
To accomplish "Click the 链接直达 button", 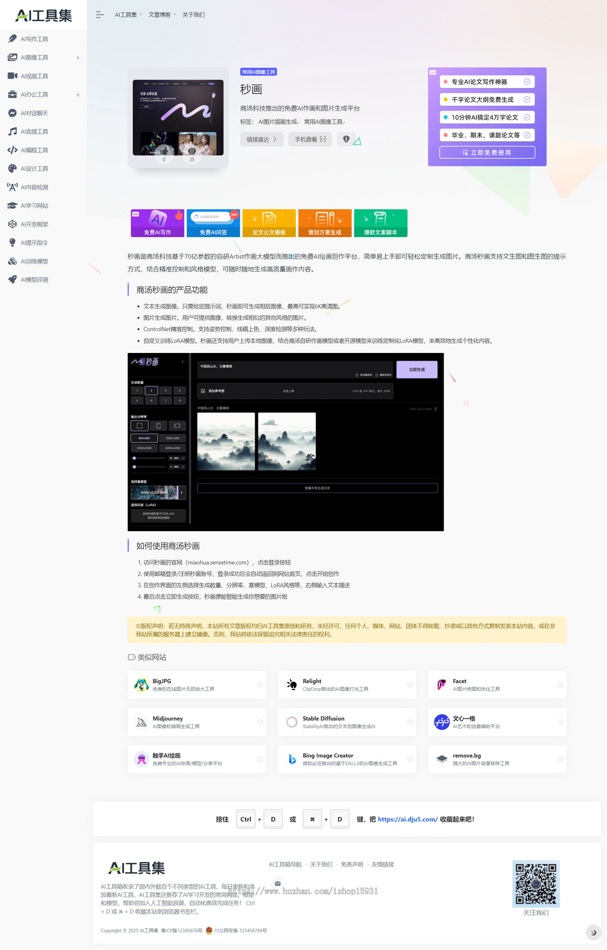I will (262, 139).
